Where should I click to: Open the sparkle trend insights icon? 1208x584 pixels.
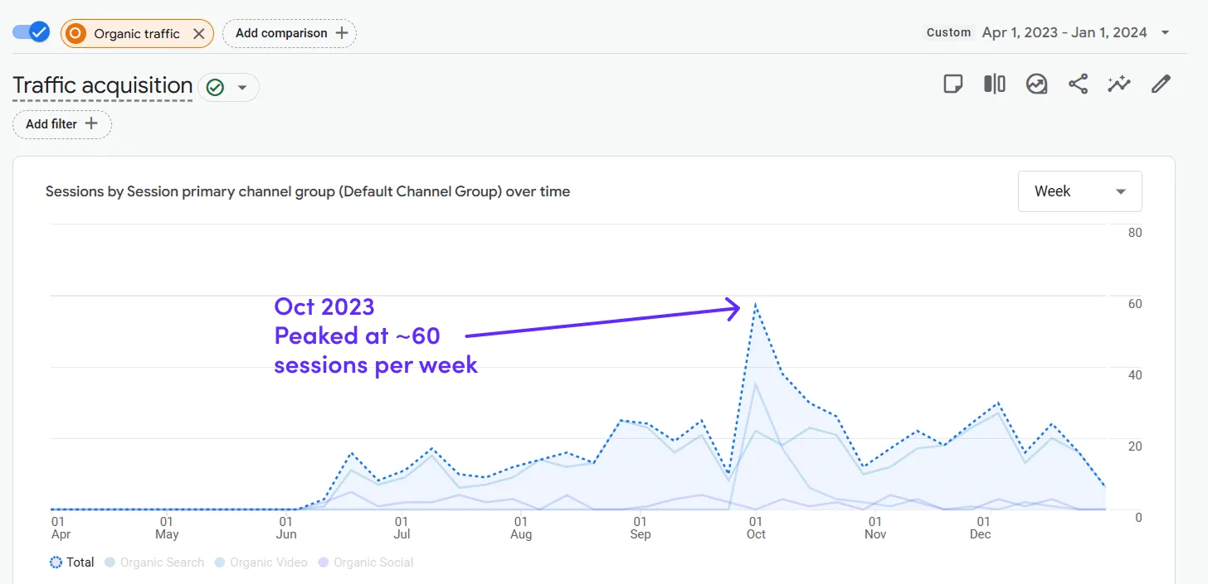click(1119, 84)
